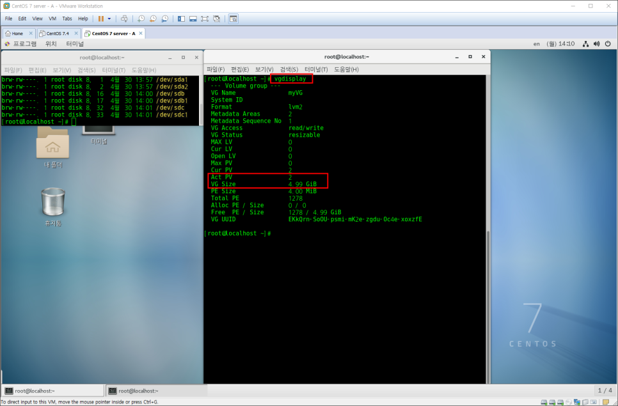Open the clock showing (월) 14:10
This screenshot has height=406, width=618.
click(x=560, y=43)
